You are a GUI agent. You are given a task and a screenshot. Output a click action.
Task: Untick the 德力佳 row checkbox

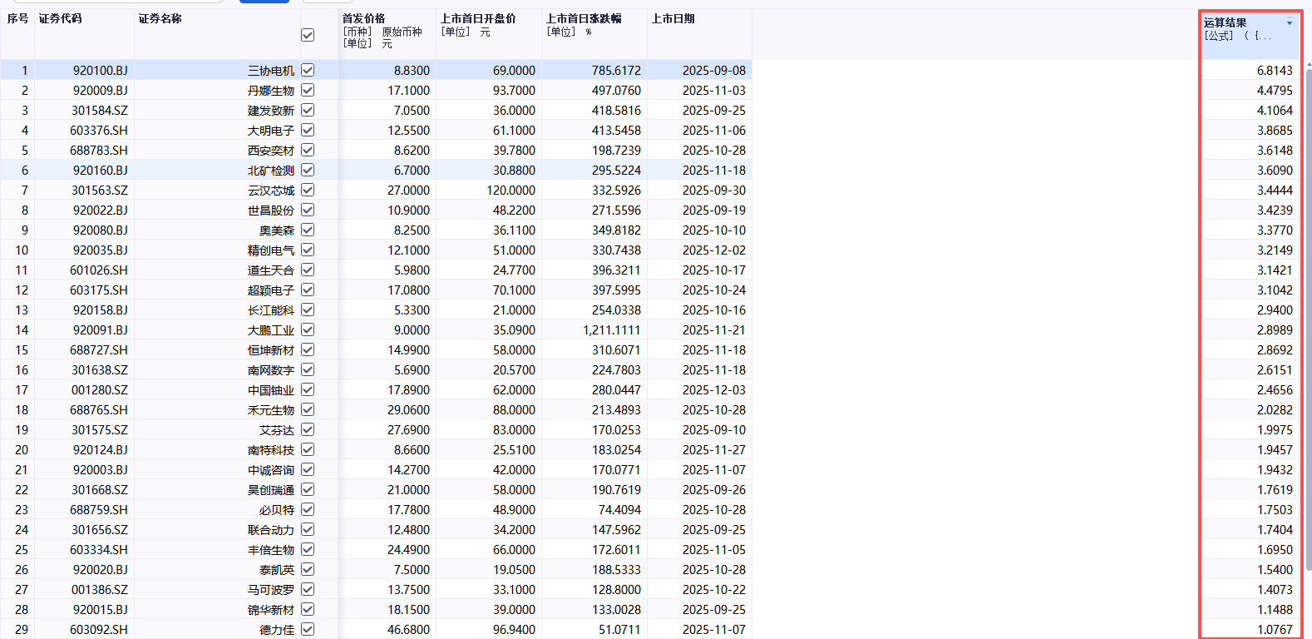pyautogui.click(x=308, y=630)
